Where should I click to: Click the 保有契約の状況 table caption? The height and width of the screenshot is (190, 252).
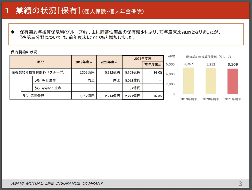point(24,52)
